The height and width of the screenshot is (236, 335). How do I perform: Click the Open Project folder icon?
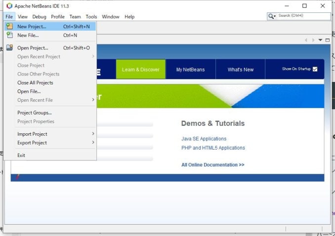[9, 47]
